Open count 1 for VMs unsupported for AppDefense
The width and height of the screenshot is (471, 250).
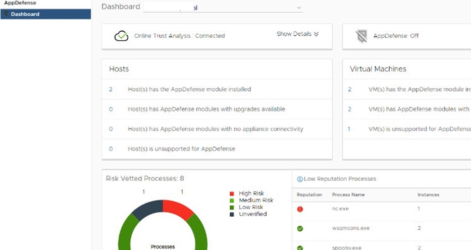click(x=349, y=129)
